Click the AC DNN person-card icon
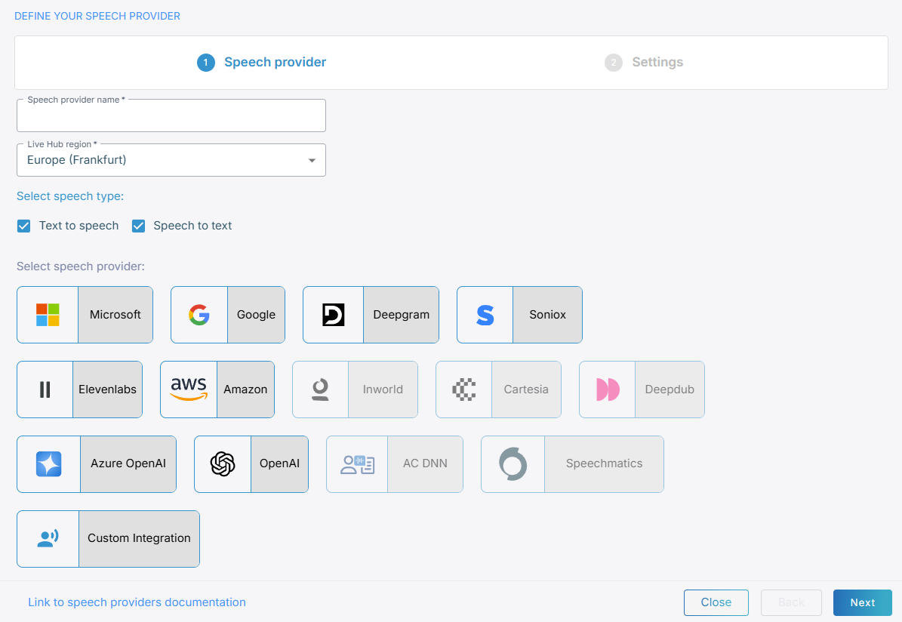The height and width of the screenshot is (622, 902). click(357, 464)
